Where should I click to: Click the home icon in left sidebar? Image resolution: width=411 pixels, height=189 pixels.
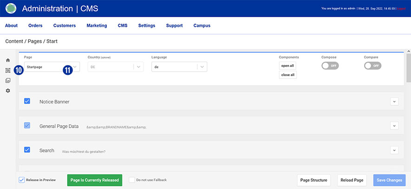(x=8, y=61)
